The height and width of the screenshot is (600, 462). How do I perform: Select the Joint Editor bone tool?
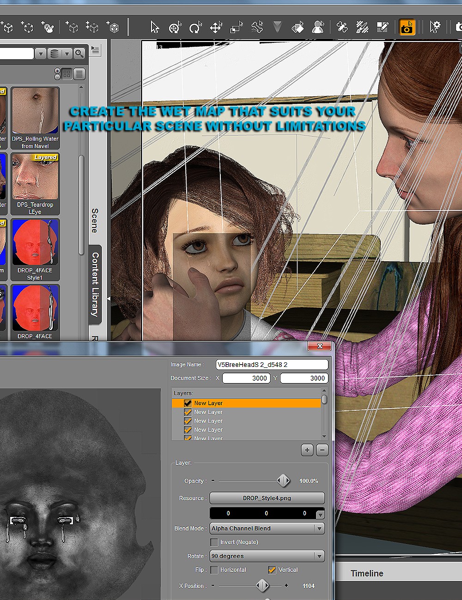(342, 28)
